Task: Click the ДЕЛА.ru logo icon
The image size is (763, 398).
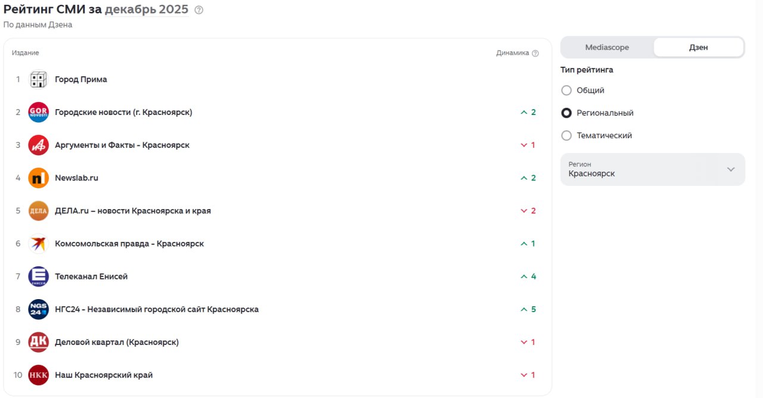Action: (x=38, y=210)
